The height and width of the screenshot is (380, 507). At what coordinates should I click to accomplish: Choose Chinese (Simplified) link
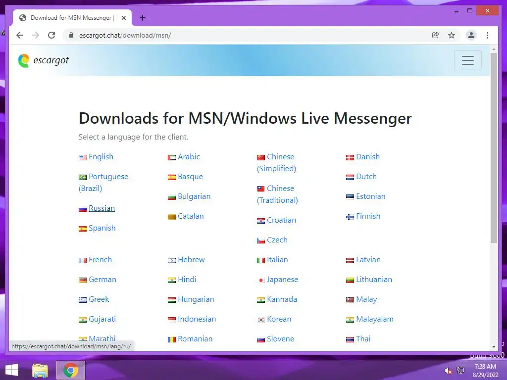tap(277, 162)
